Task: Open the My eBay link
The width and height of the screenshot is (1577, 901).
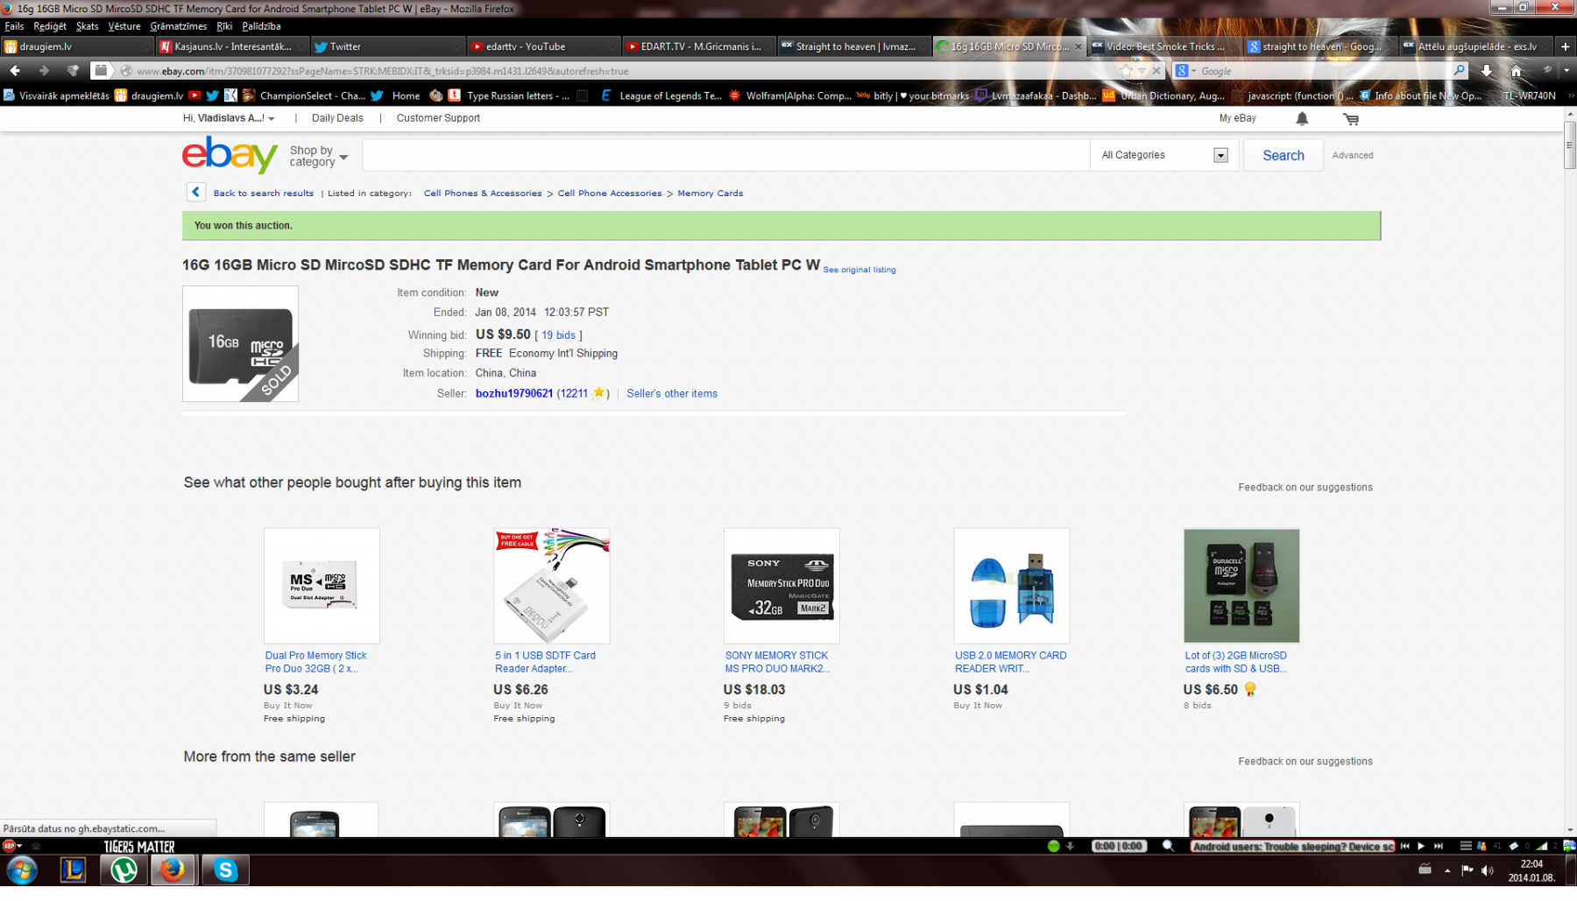Action: tap(1237, 118)
